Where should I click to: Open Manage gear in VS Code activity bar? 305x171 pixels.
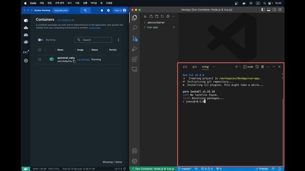(x=134, y=161)
